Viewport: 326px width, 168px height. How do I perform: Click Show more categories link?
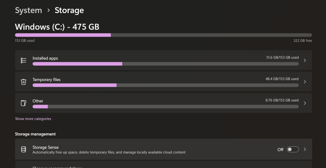coord(33,119)
